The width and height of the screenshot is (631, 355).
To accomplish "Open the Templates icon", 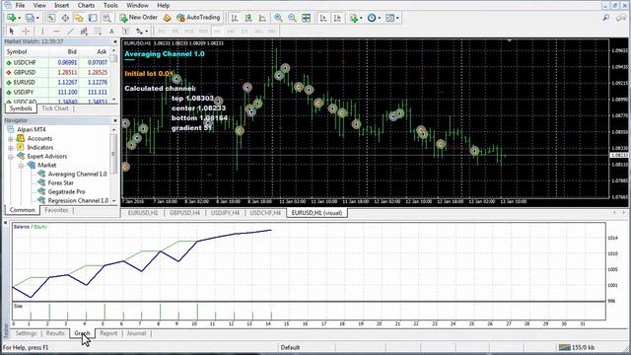I will 389,18.
